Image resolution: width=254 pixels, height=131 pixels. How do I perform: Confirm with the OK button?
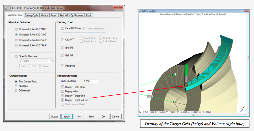[104, 117]
